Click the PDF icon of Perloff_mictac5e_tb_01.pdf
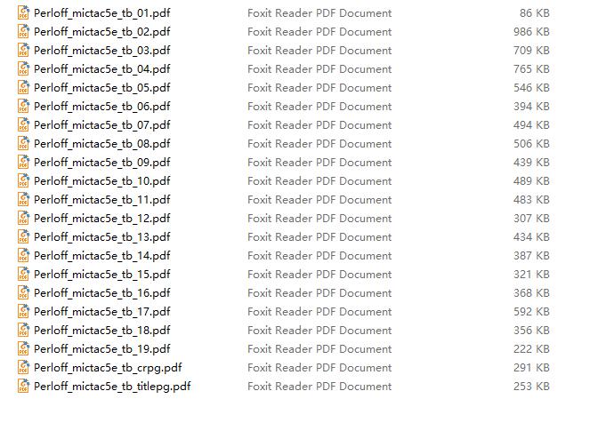Image resolution: width=606 pixels, height=423 pixels. [23, 12]
